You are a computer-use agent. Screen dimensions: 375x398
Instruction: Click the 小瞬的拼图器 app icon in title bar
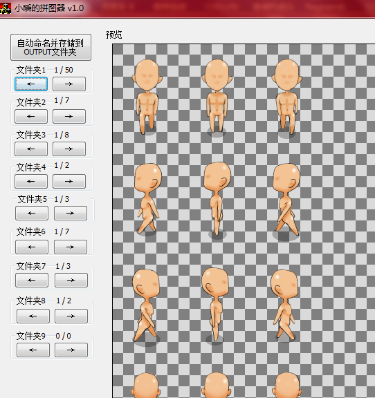click(x=6, y=8)
